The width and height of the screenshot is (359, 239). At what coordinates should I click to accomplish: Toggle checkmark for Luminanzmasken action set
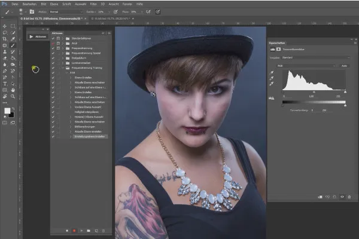53,63
